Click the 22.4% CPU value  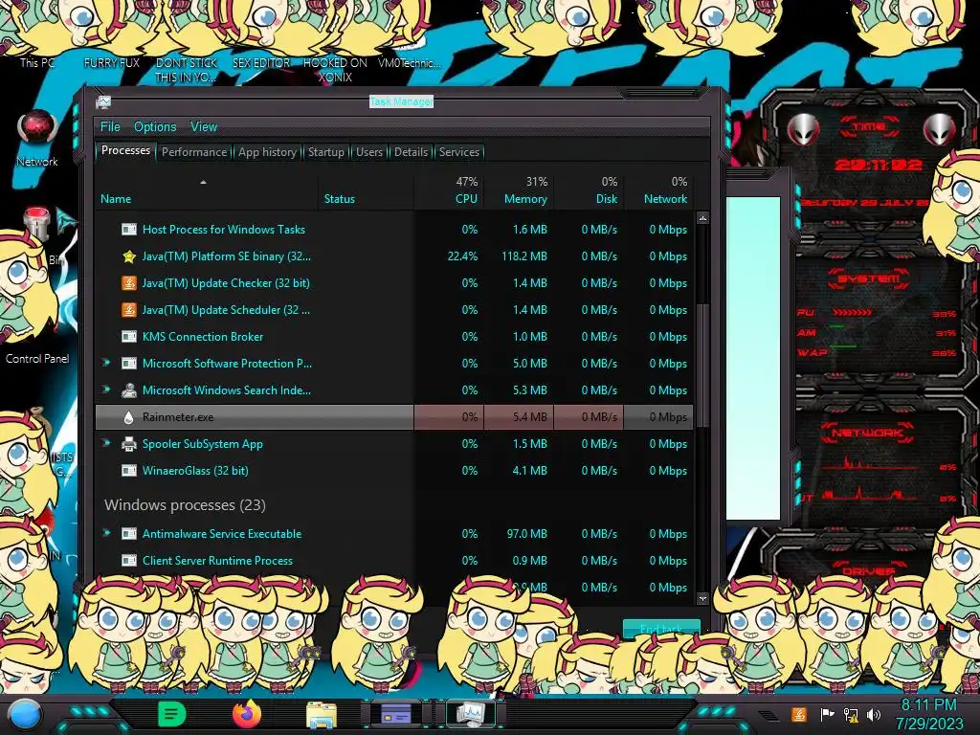(x=462, y=256)
